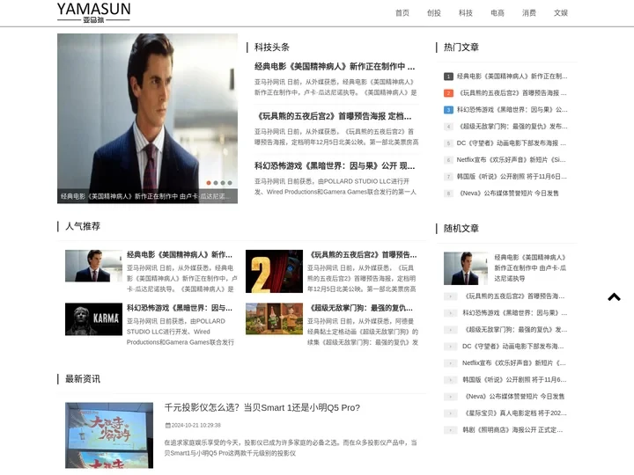Viewport: 634px width, 475px height.
Task: Click orange number 2 badge in 热门文章
Action: click(x=448, y=93)
